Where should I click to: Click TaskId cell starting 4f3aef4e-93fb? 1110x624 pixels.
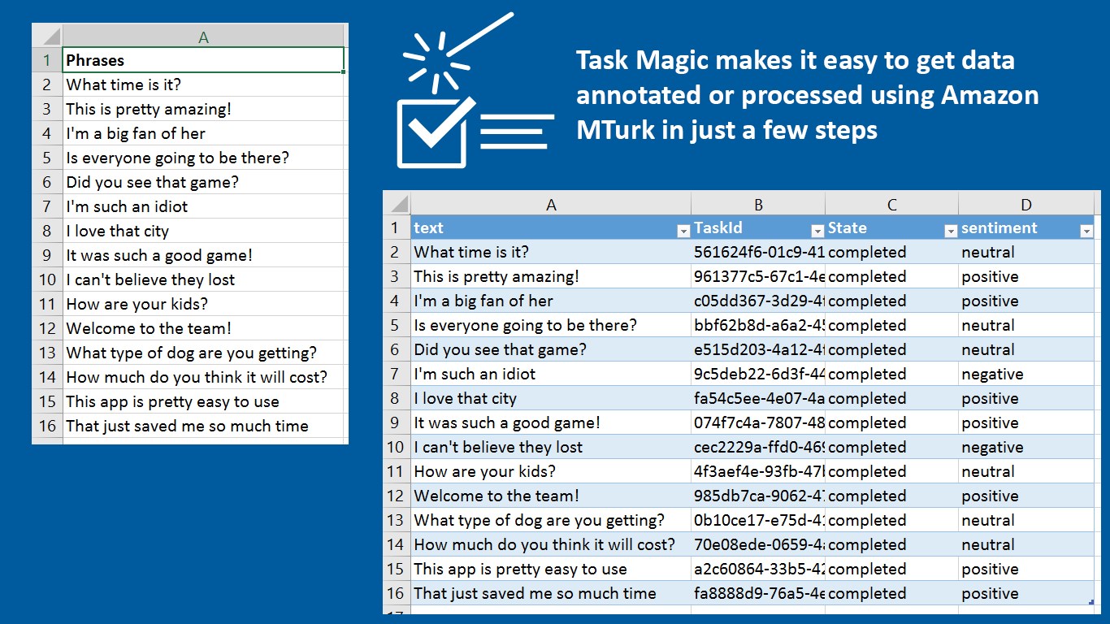click(x=758, y=471)
